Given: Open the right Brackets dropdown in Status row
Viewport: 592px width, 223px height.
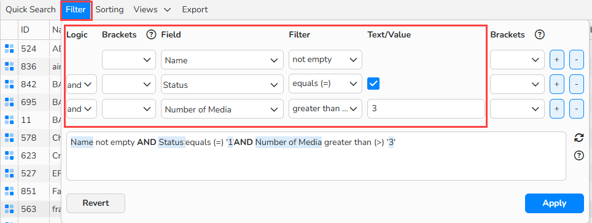Looking at the screenshot, I should click(517, 84).
